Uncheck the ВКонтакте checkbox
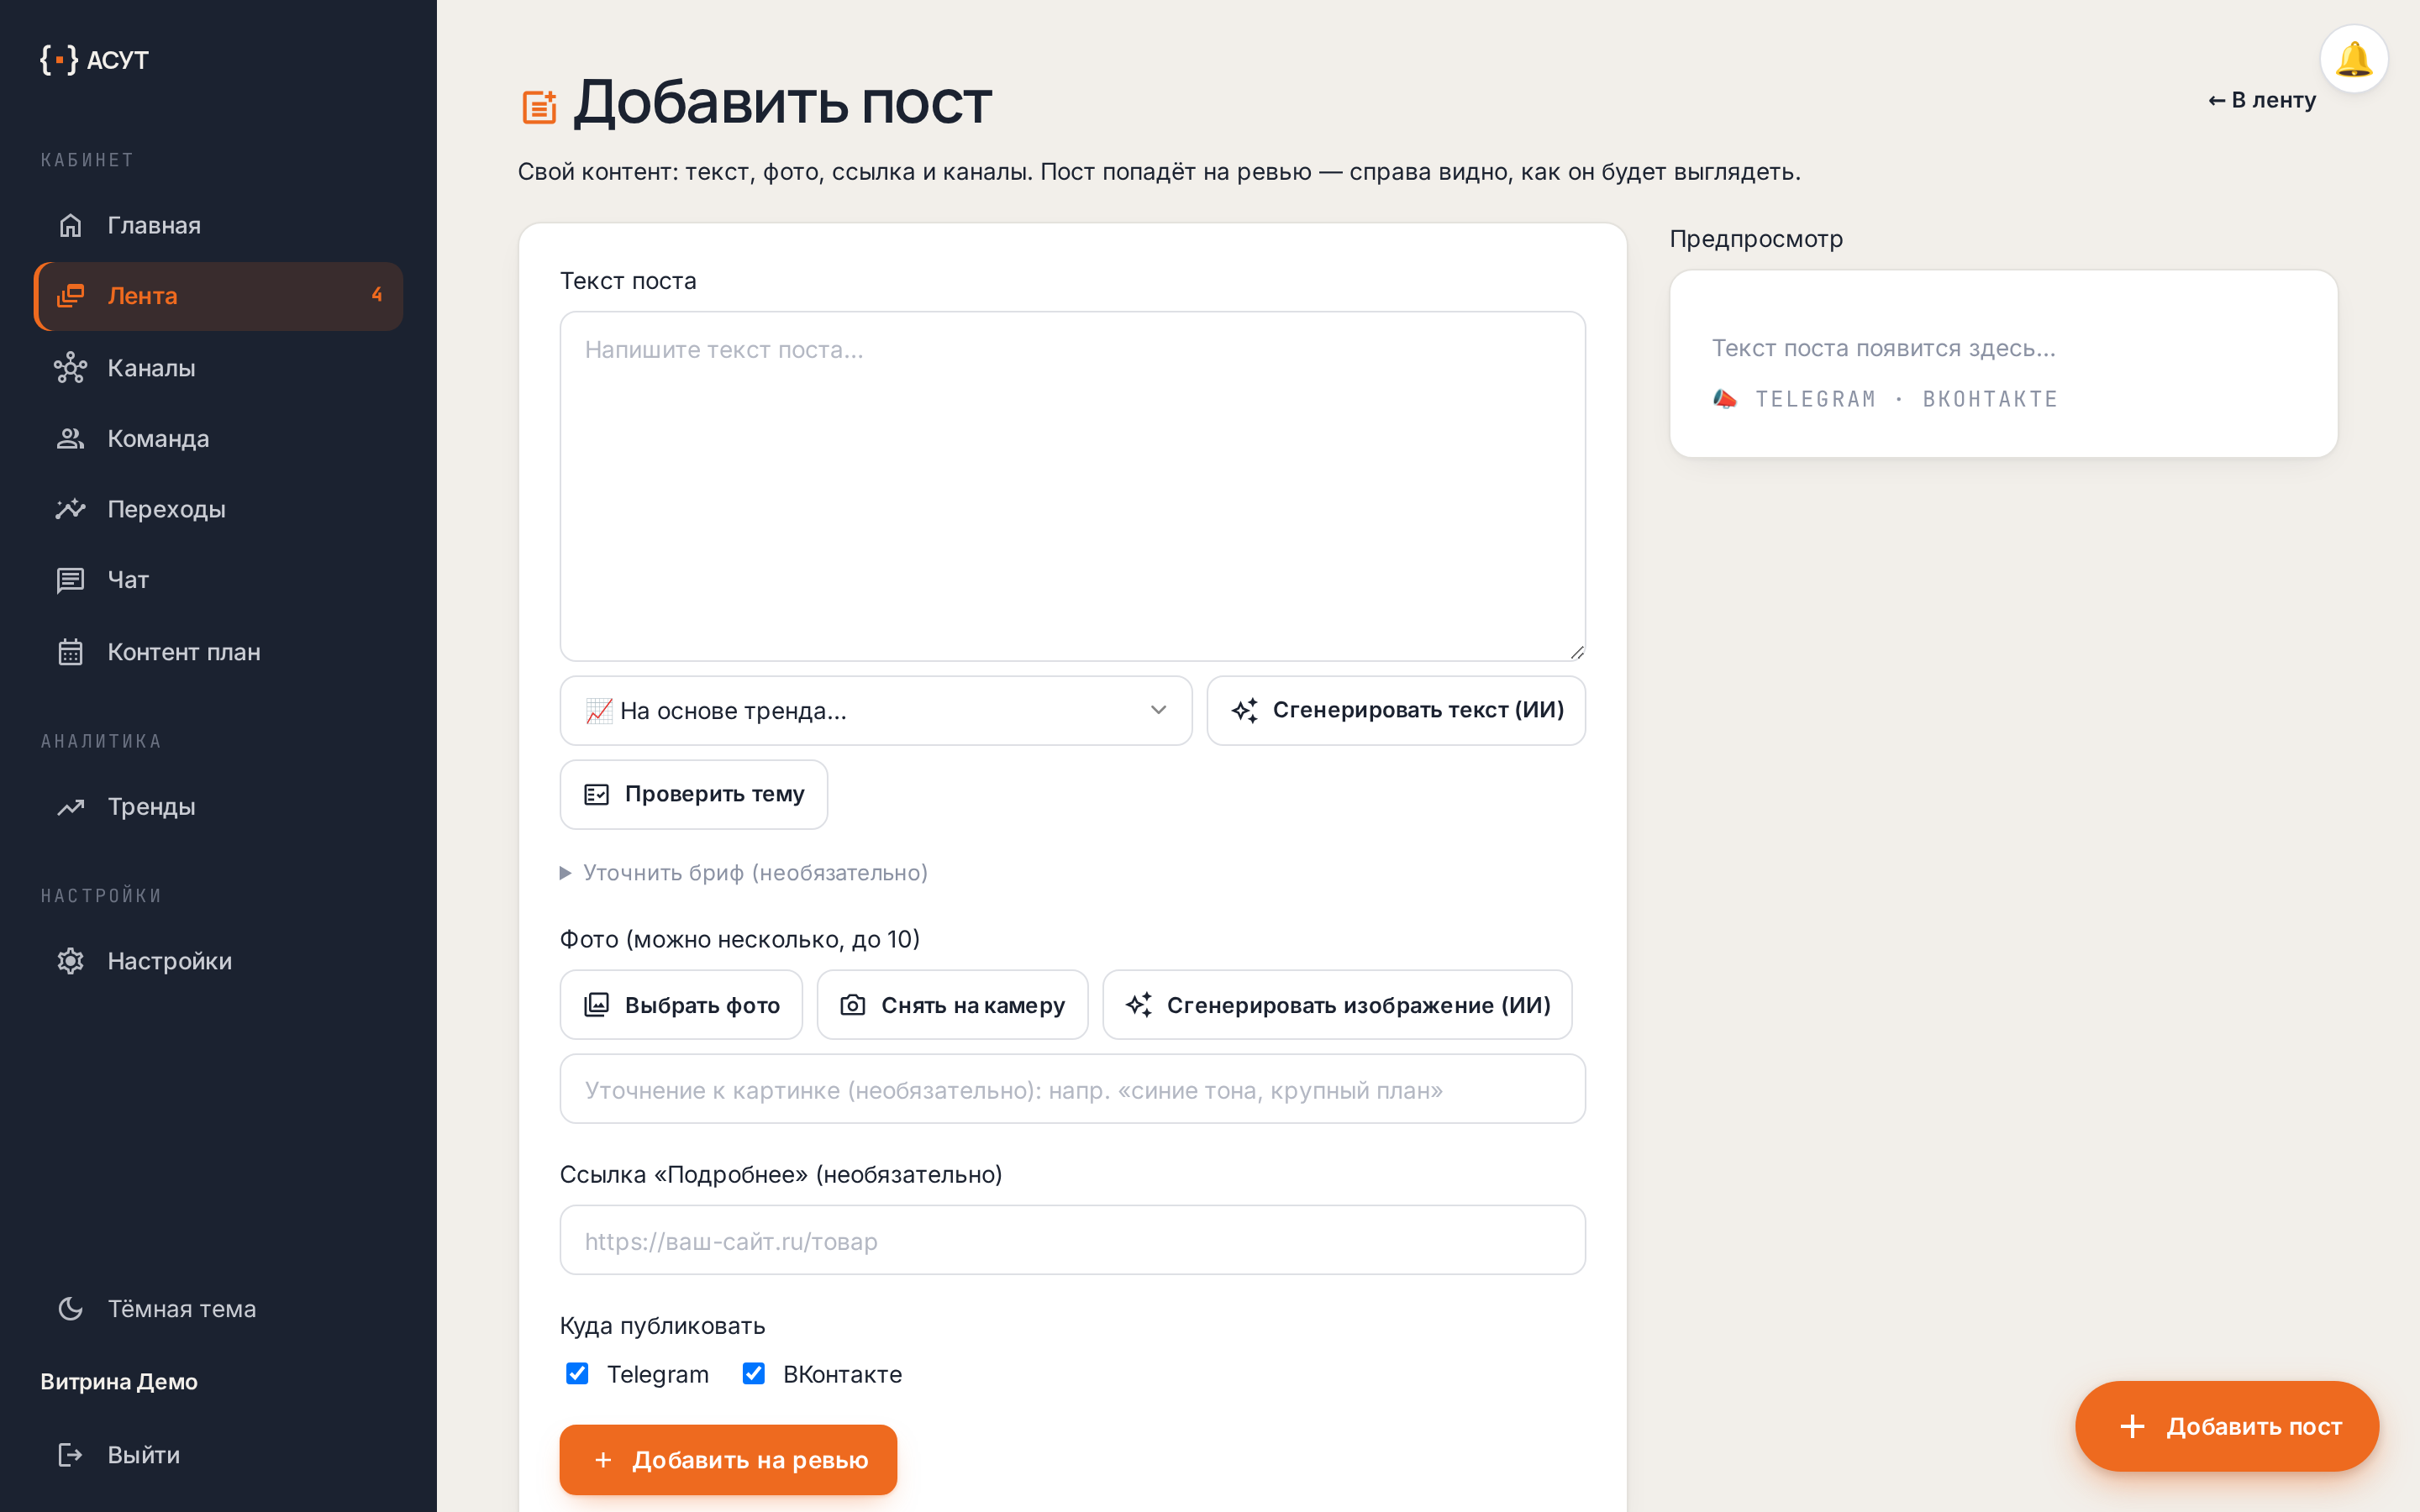This screenshot has width=2420, height=1512. pos(754,1374)
